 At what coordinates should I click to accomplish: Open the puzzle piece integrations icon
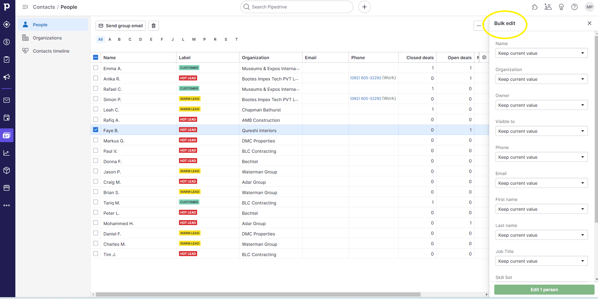(535, 7)
